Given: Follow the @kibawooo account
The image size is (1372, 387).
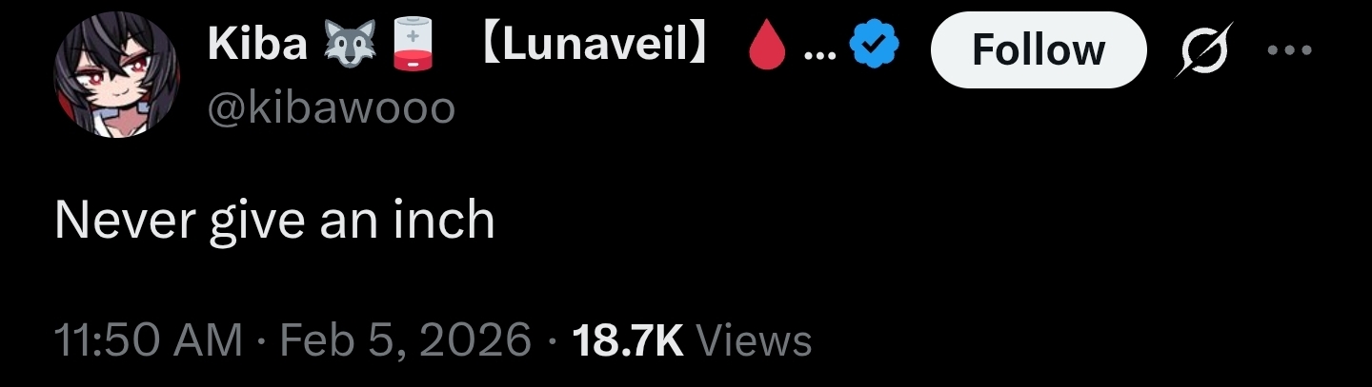Looking at the screenshot, I should [1038, 49].
